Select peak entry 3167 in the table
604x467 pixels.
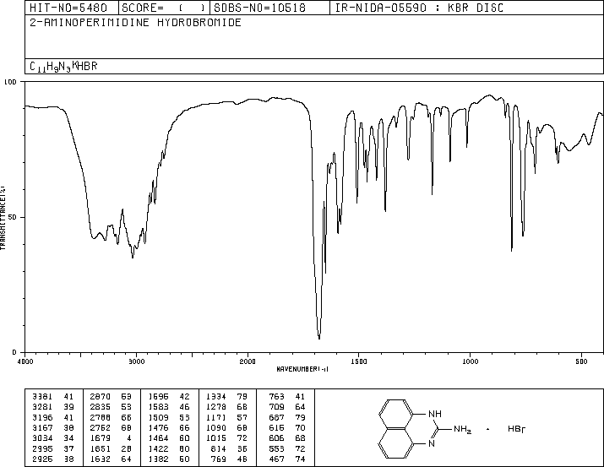[53, 427]
